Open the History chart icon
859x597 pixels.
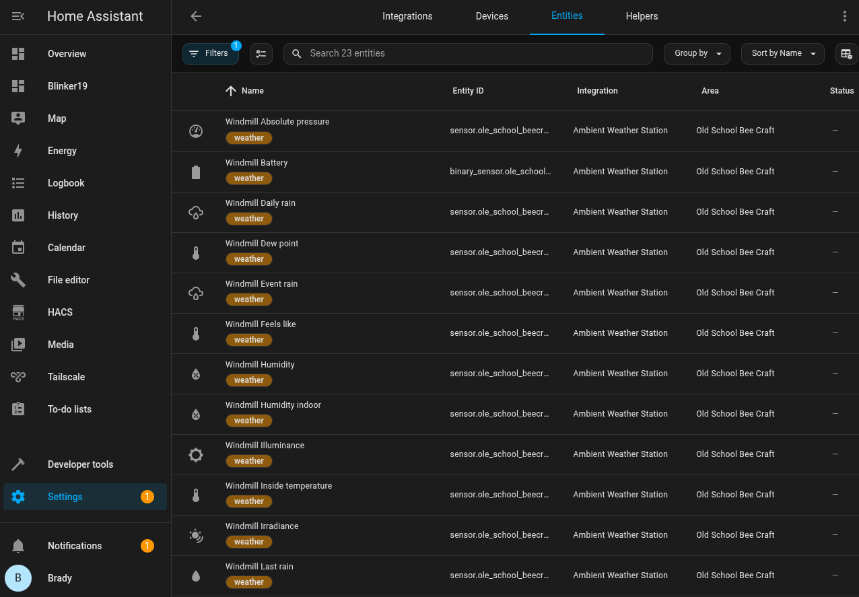(x=18, y=215)
